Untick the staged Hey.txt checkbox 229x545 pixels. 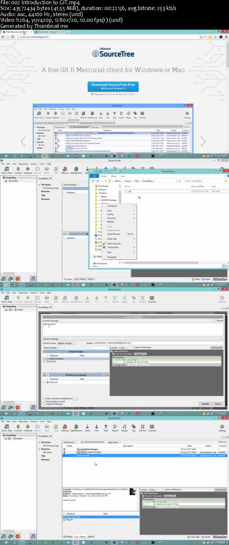tap(44, 361)
